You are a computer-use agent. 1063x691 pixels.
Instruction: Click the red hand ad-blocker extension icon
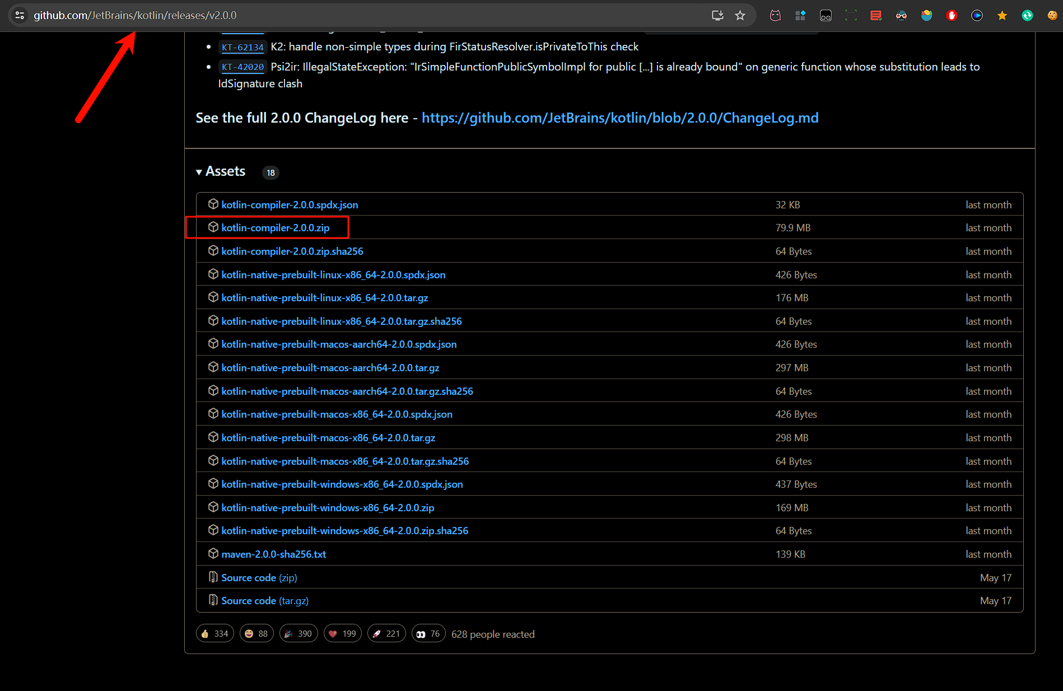tap(952, 16)
